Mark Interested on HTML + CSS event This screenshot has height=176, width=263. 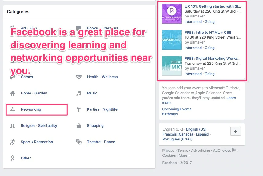(193, 48)
